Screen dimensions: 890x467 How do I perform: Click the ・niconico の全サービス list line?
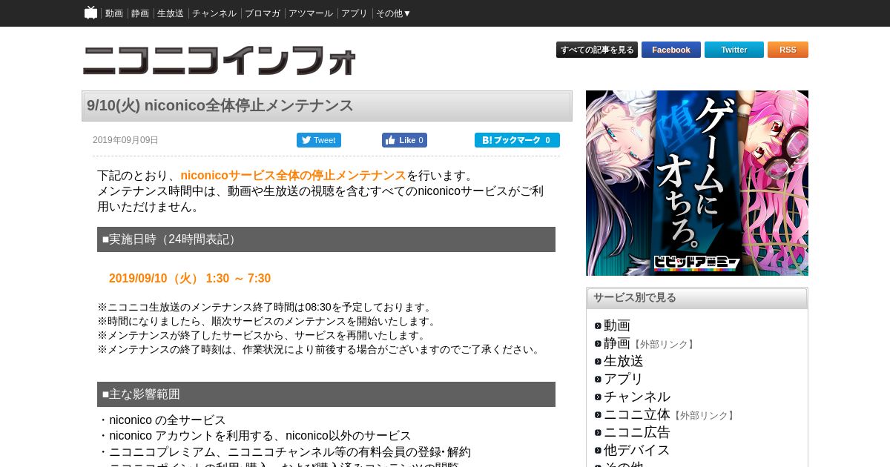coord(162,420)
